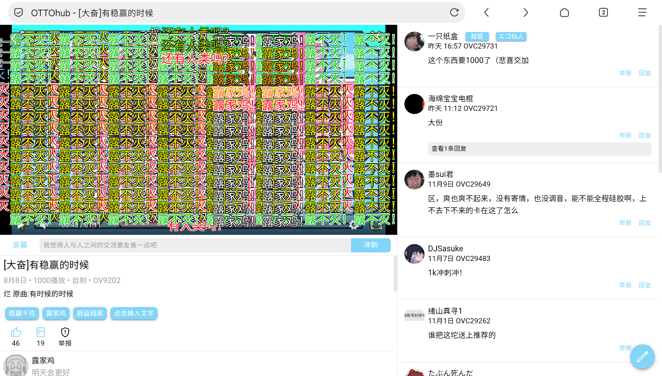The image size is (662, 376).
Task: Like the video with thumbs-up icon
Action: [x=16, y=332]
